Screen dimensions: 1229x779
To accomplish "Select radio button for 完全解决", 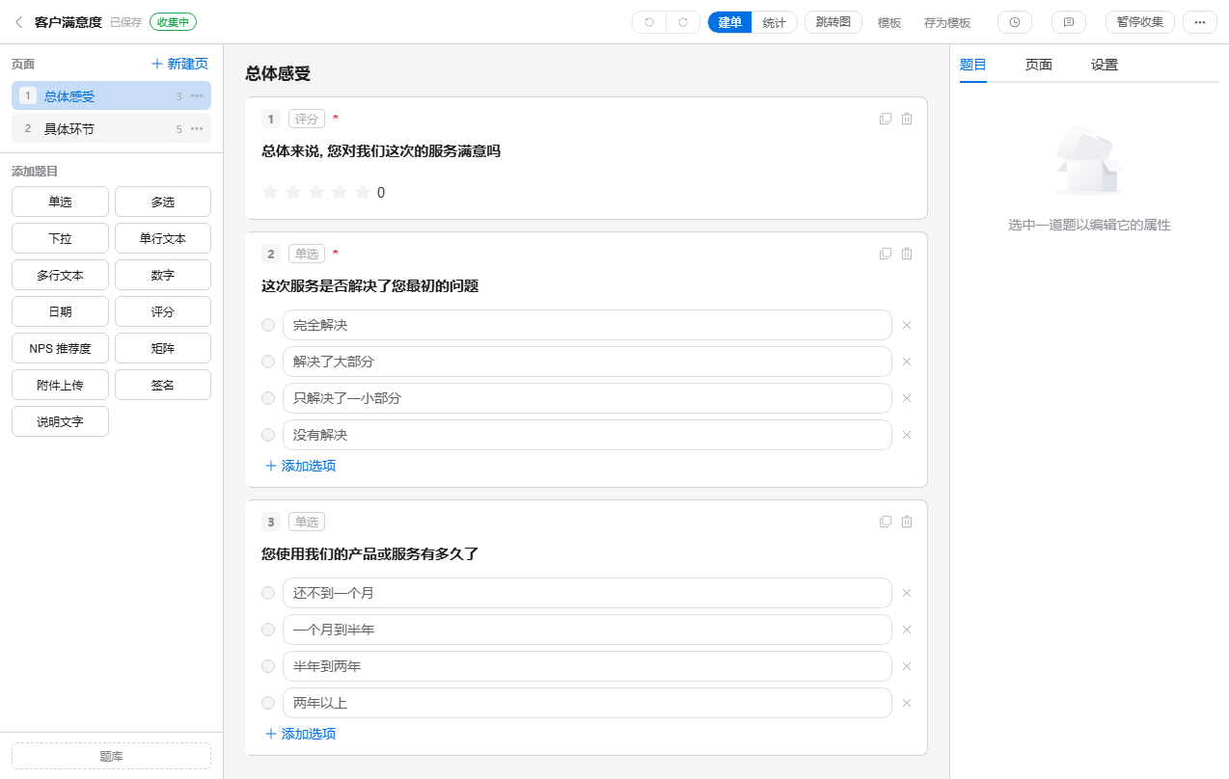I will (268, 325).
